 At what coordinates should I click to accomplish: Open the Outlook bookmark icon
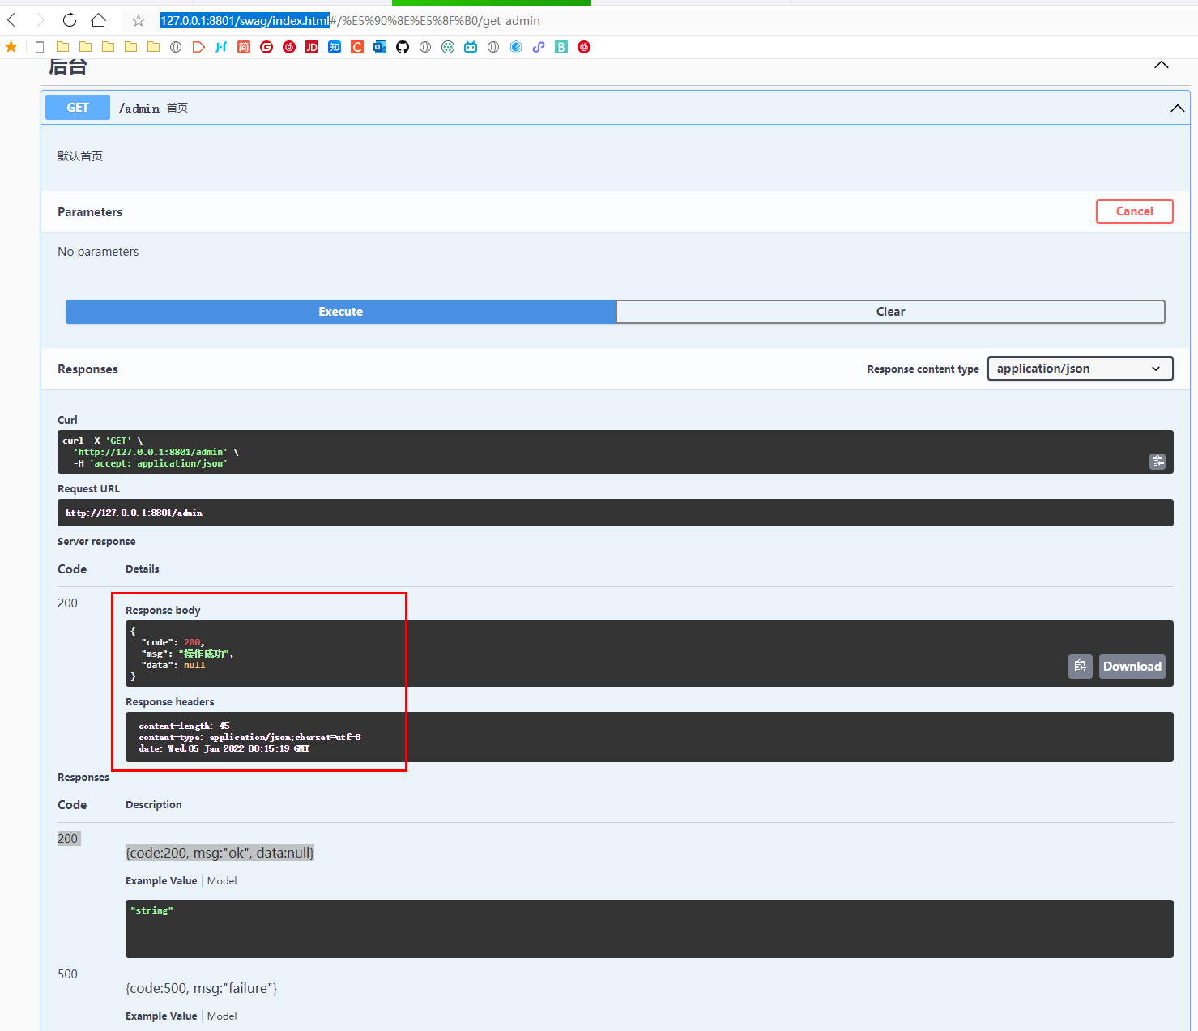click(380, 47)
